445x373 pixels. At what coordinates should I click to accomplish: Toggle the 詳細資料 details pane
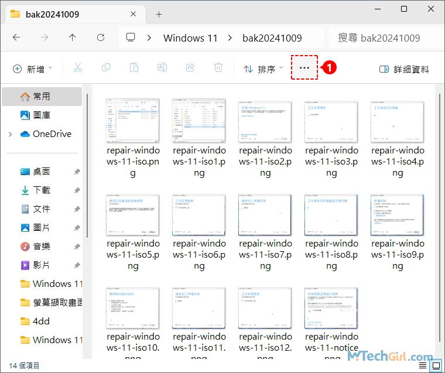click(x=404, y=69)
